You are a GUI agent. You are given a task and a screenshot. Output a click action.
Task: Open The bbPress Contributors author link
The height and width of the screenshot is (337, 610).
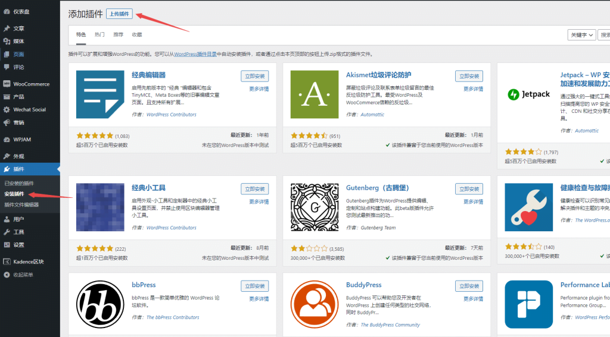tap(173, 317)
